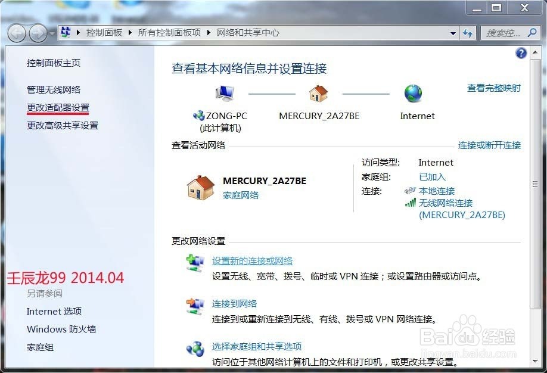Open the 查看完整映射 link
The height and width of the screenshot is (373, 547).
point(496,88)
